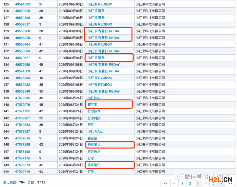Open registration number 47566573
Screen dimensions: 237x187
tap(22, 165)
